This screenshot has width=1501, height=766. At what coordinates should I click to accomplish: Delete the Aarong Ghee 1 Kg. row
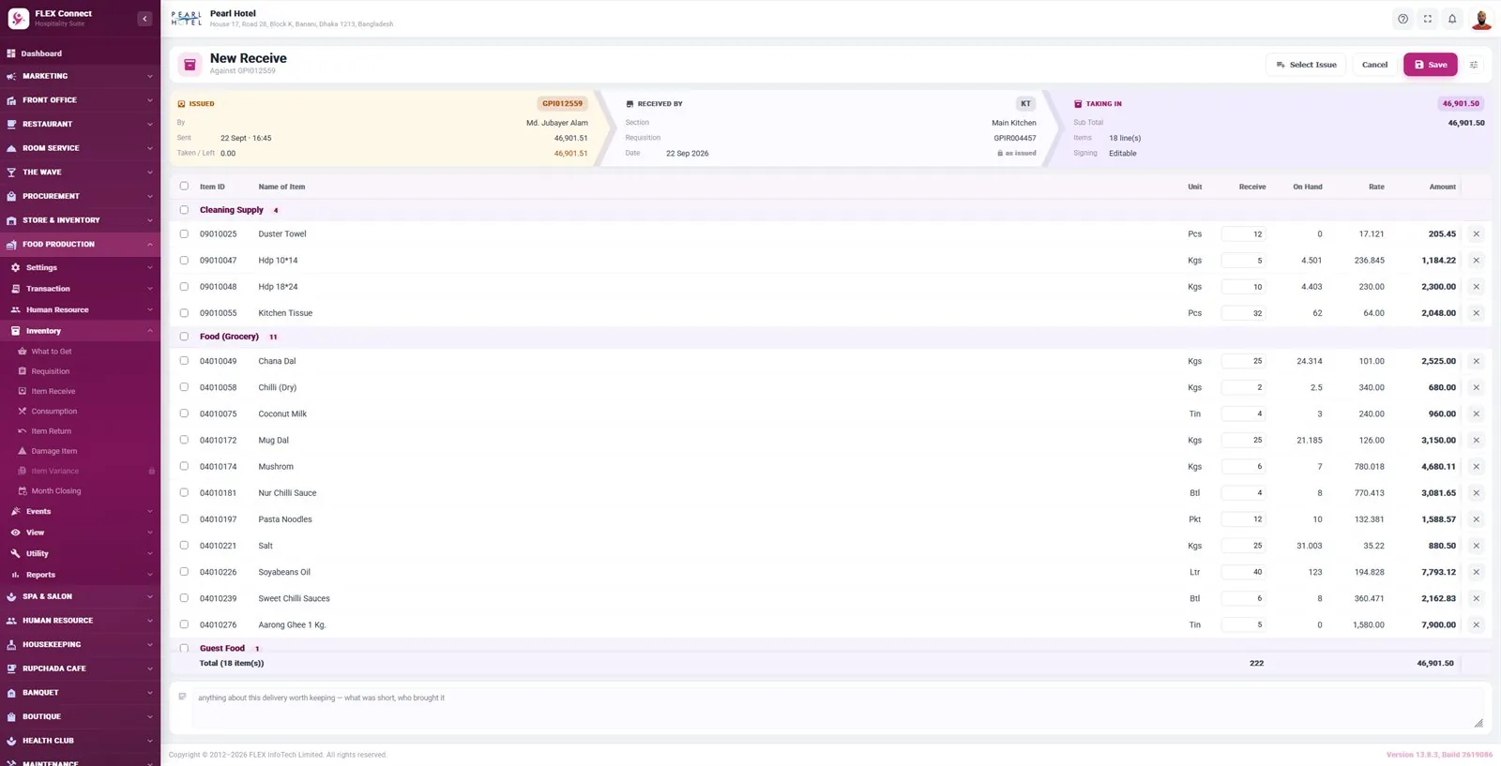click(1476, 624)
